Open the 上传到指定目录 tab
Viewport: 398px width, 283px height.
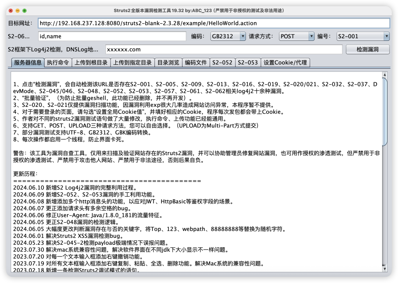132,62
